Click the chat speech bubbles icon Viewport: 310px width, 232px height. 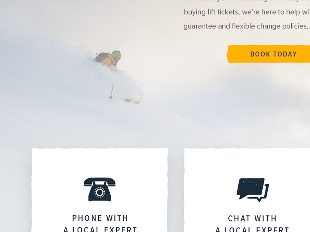[253, 190]
